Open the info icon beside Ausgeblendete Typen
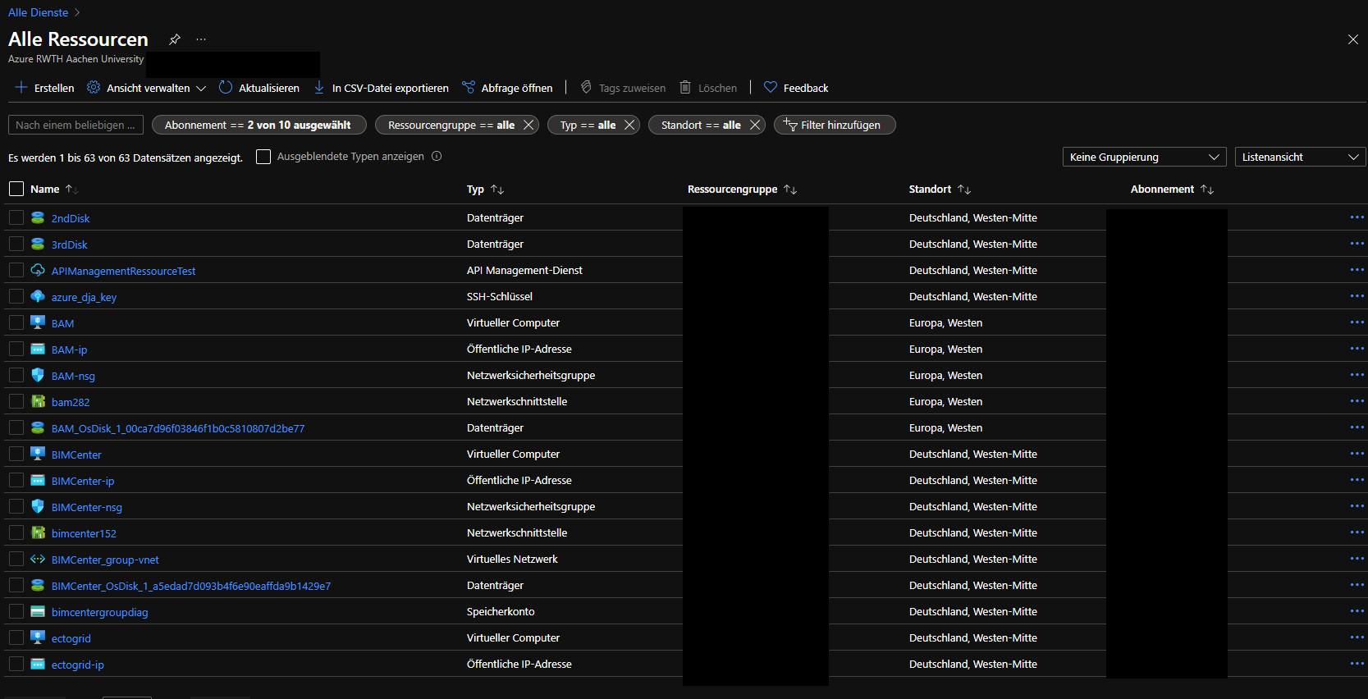1368x699 pixels. [437, 157]
